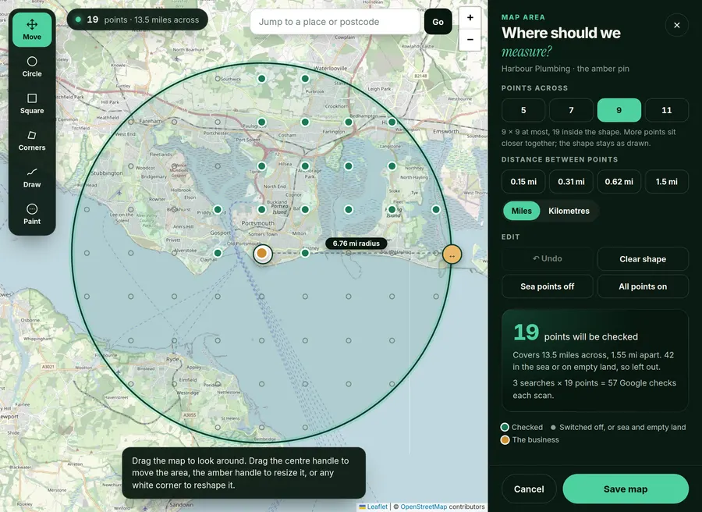Click 'Harbour Plumbing · the amber pin' subtitle

point(565,69)
